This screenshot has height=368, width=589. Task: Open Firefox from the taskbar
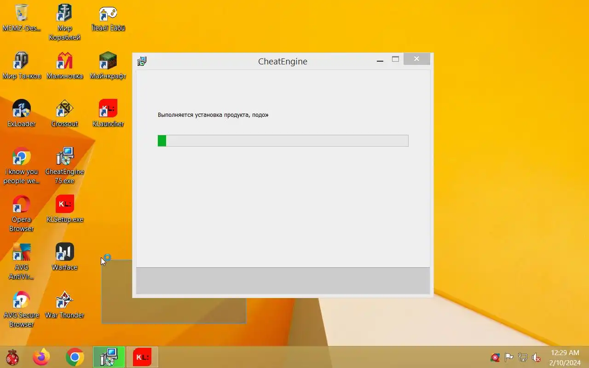tap(41, 357)
